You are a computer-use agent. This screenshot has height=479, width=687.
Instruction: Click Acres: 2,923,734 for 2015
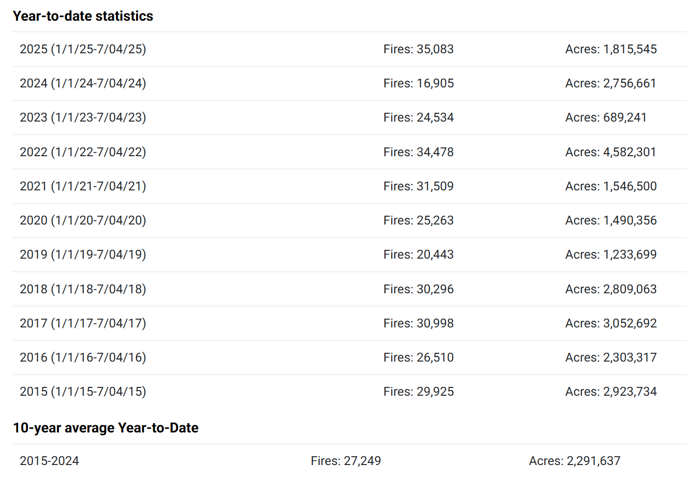(x=611, y=392)
